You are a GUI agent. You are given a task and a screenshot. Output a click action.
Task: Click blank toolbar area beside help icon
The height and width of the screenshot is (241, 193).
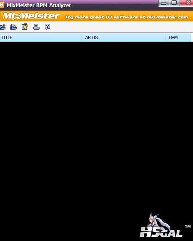122,27
